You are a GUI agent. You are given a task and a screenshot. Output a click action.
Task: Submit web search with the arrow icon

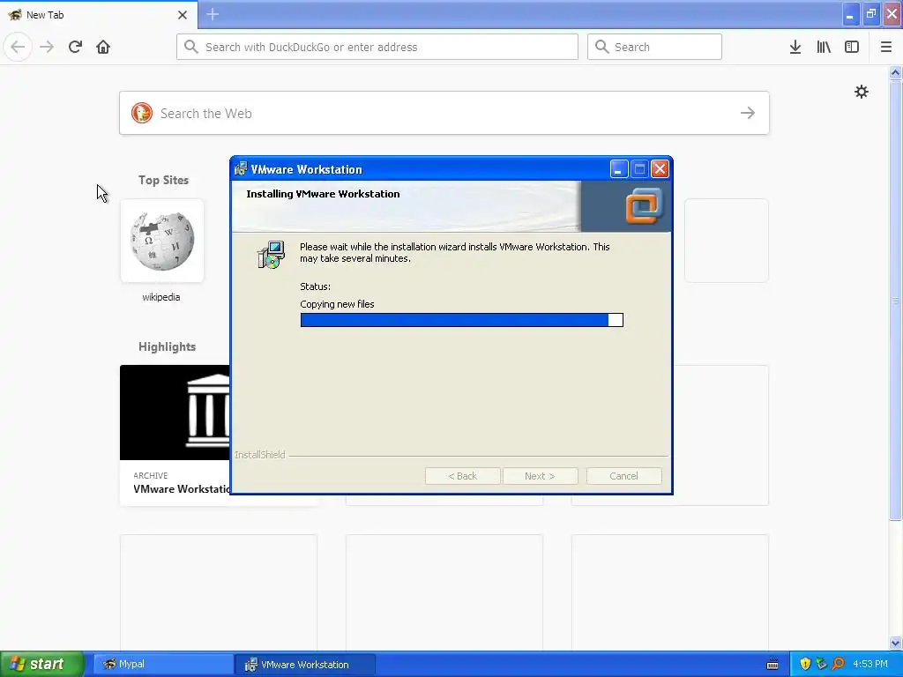[748, 113]
